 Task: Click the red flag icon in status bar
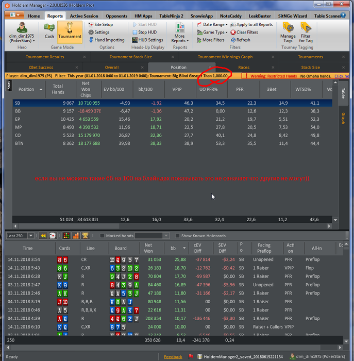click(x=191, y=356)
